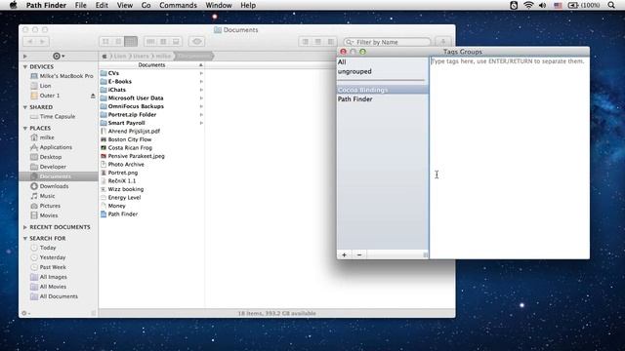Viewport: 625px width, 351px height.
Task: Click the tags text entry area
Action: pos(510,158)
